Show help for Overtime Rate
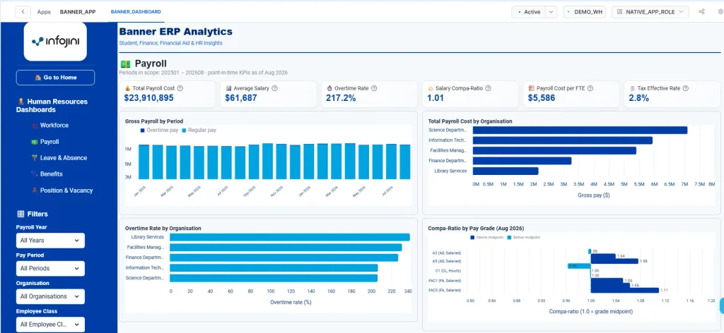Image resolution: width=724 pixels, height=333 pixels. tap(374, 88)
